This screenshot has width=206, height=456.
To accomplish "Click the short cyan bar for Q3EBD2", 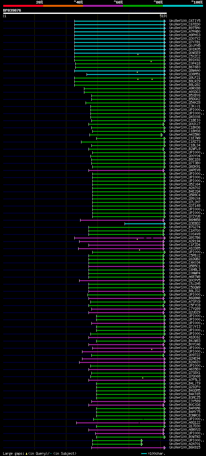I will [145, 223].
